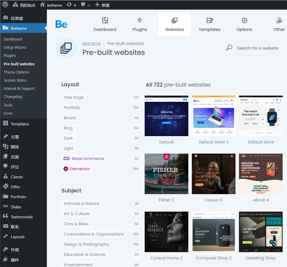Click the media icon for 媒体
This screenshot has width=287, height=267.
point(6,146)
